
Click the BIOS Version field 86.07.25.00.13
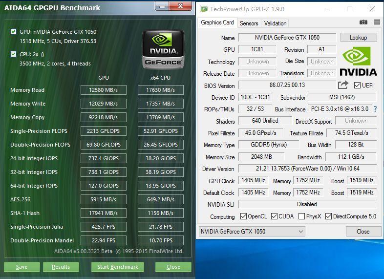pyautogui.click(x=287, y=85)
